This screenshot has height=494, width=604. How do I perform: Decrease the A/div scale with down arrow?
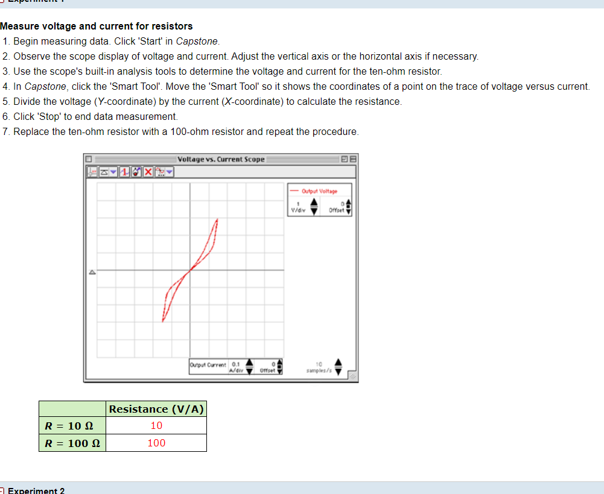click(x=250, y=371)
